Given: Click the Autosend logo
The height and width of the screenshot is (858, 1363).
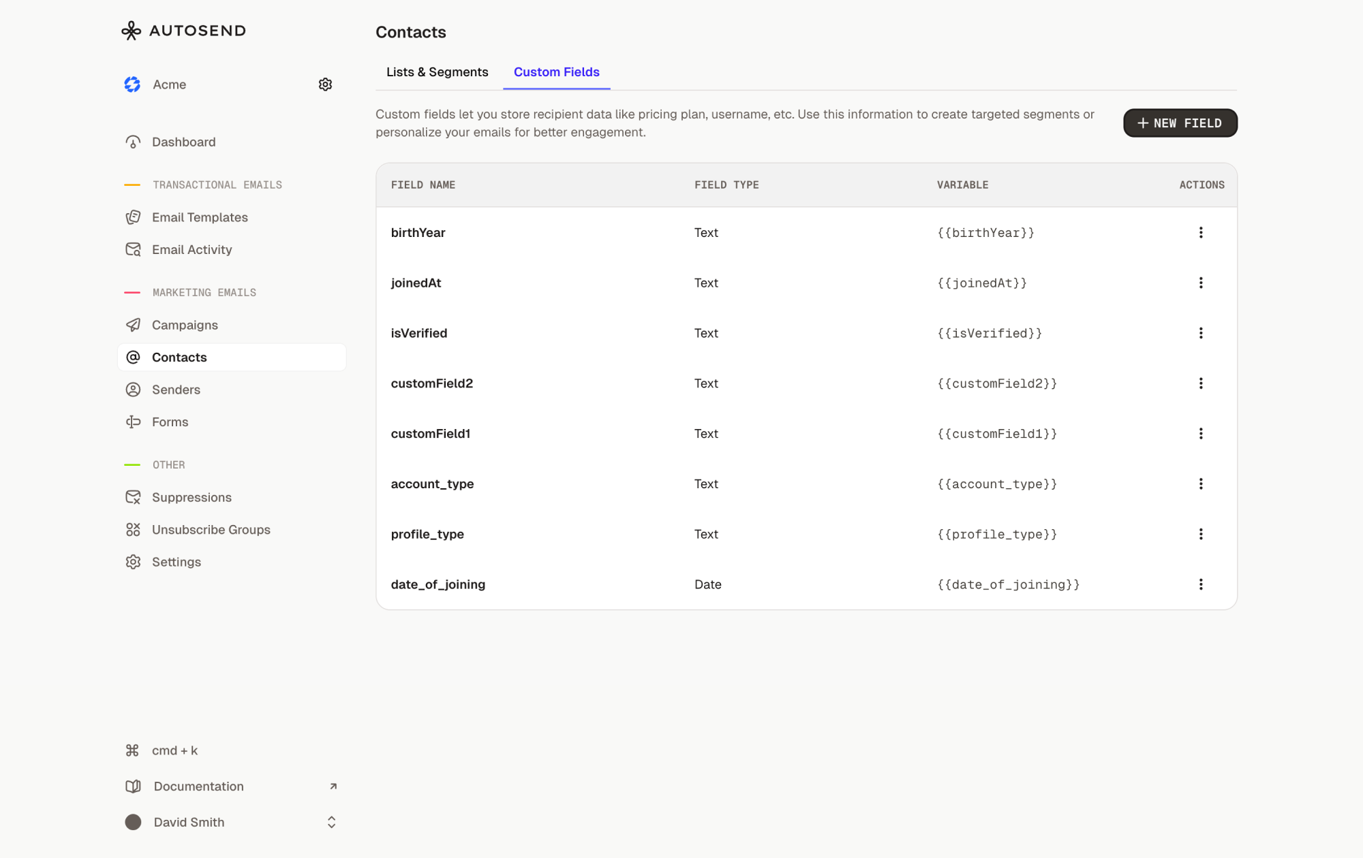Looking at the screenshot, I should (x=183, y=30).
